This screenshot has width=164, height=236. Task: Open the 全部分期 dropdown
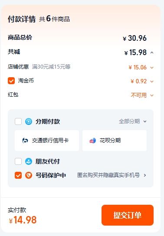133,121
